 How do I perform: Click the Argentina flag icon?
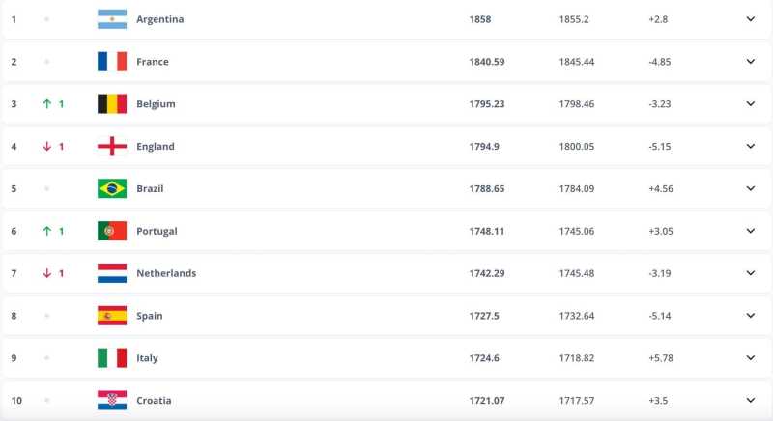point(112,19)
